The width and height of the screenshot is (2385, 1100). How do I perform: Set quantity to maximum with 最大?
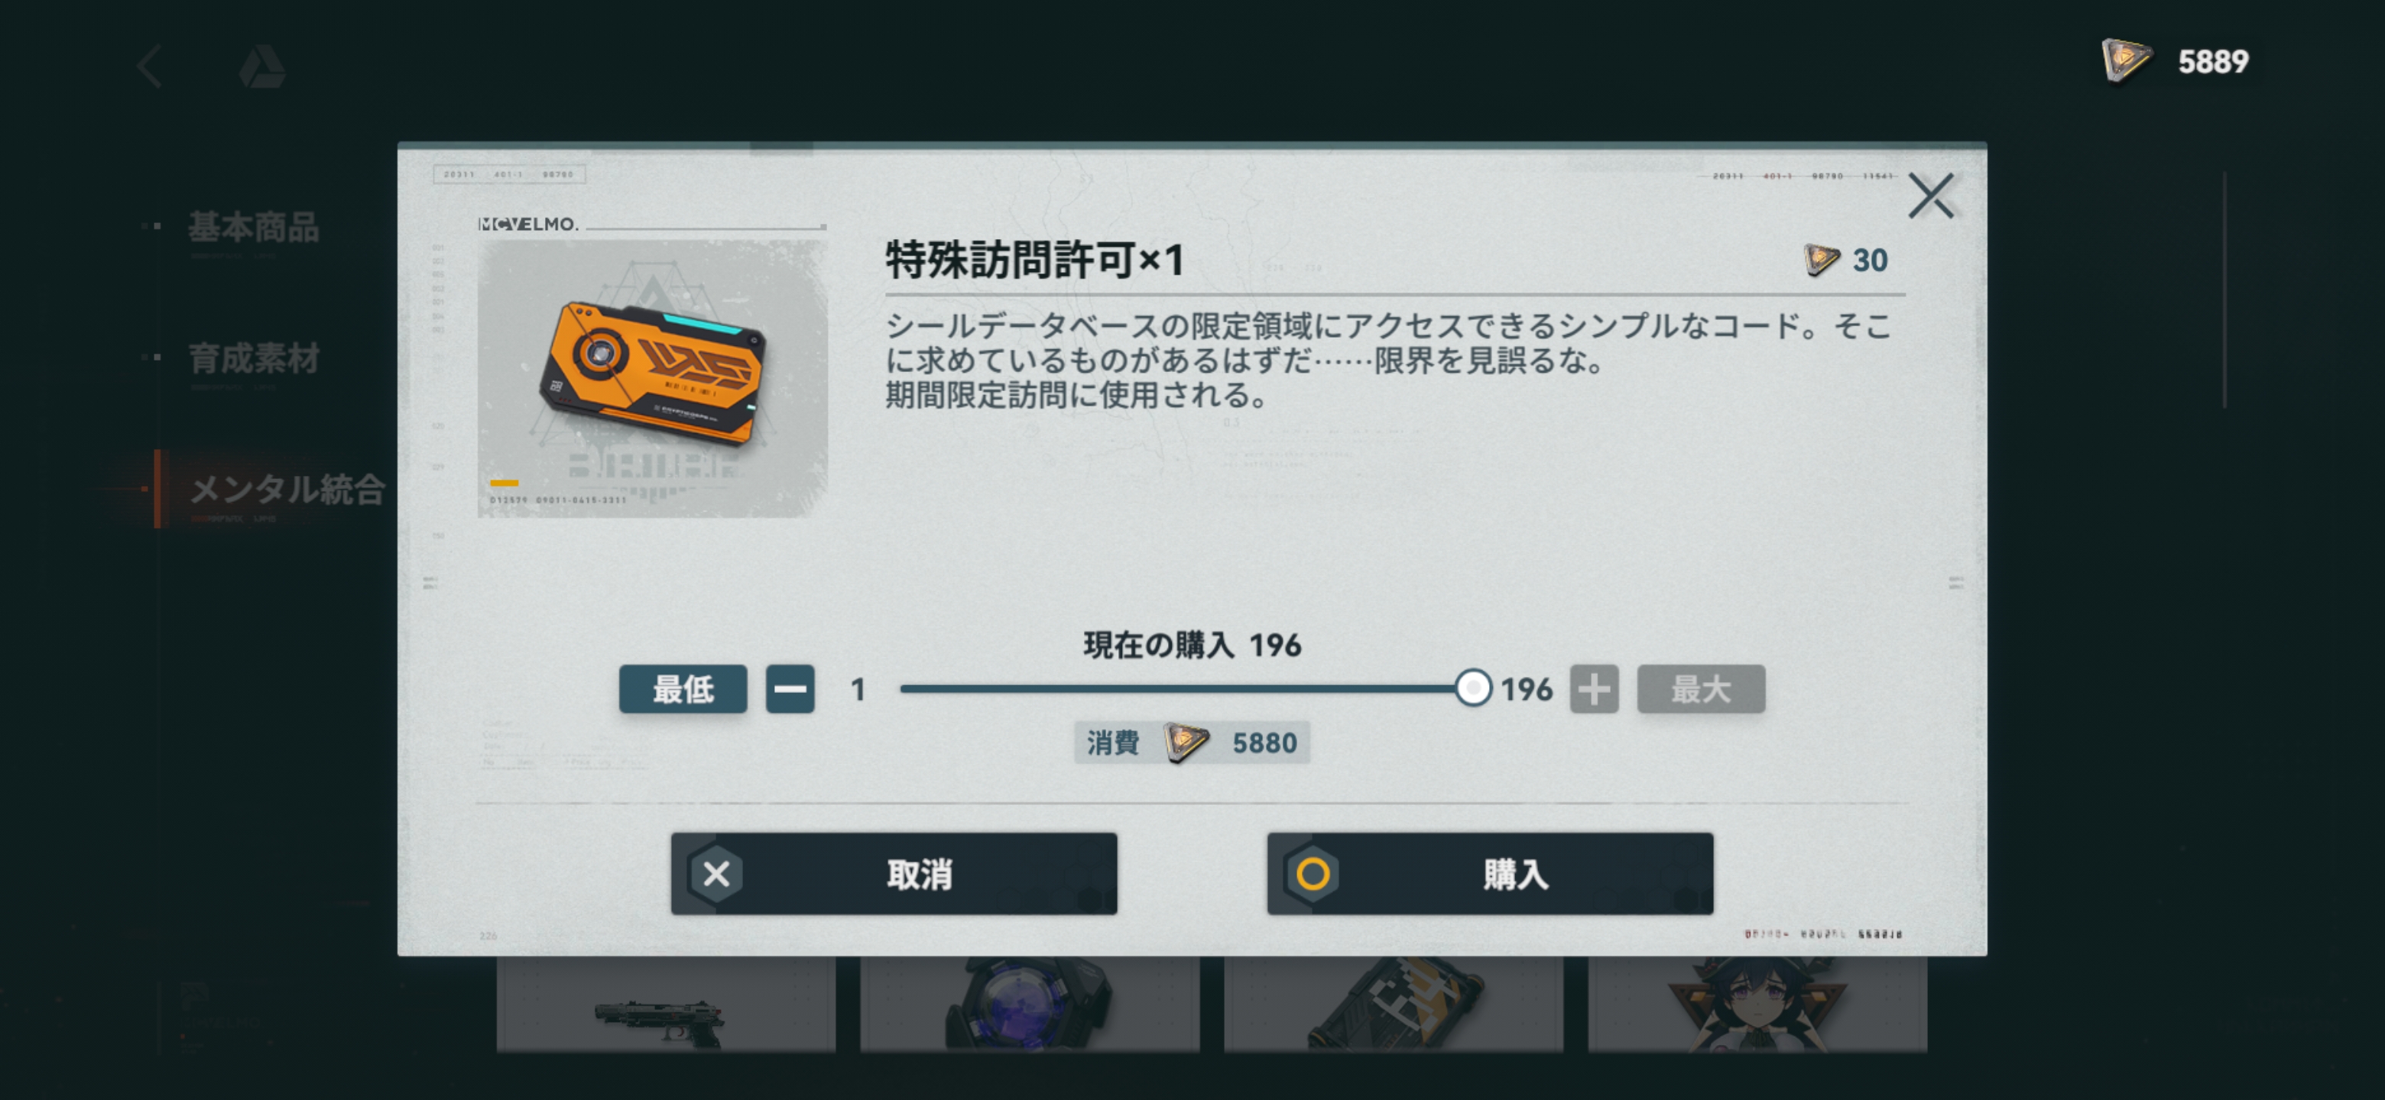tap(1701, 689)
